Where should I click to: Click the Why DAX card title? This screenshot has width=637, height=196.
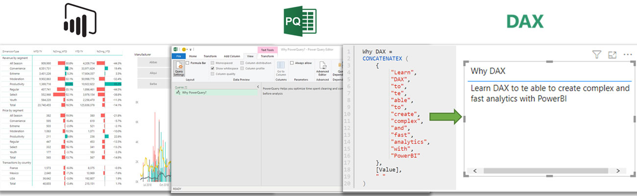488,71
